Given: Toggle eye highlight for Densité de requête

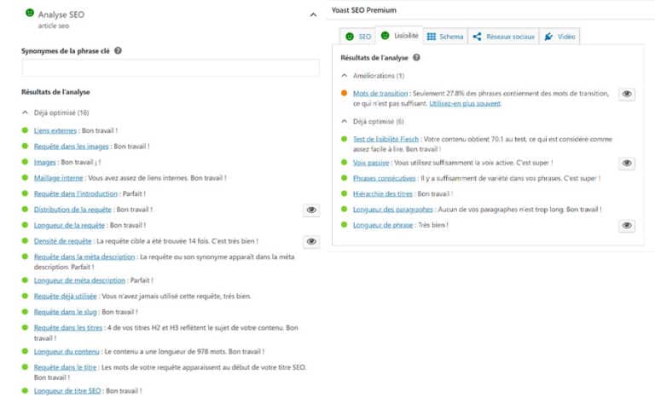Looking at the screenshot, I should [310, 242].
